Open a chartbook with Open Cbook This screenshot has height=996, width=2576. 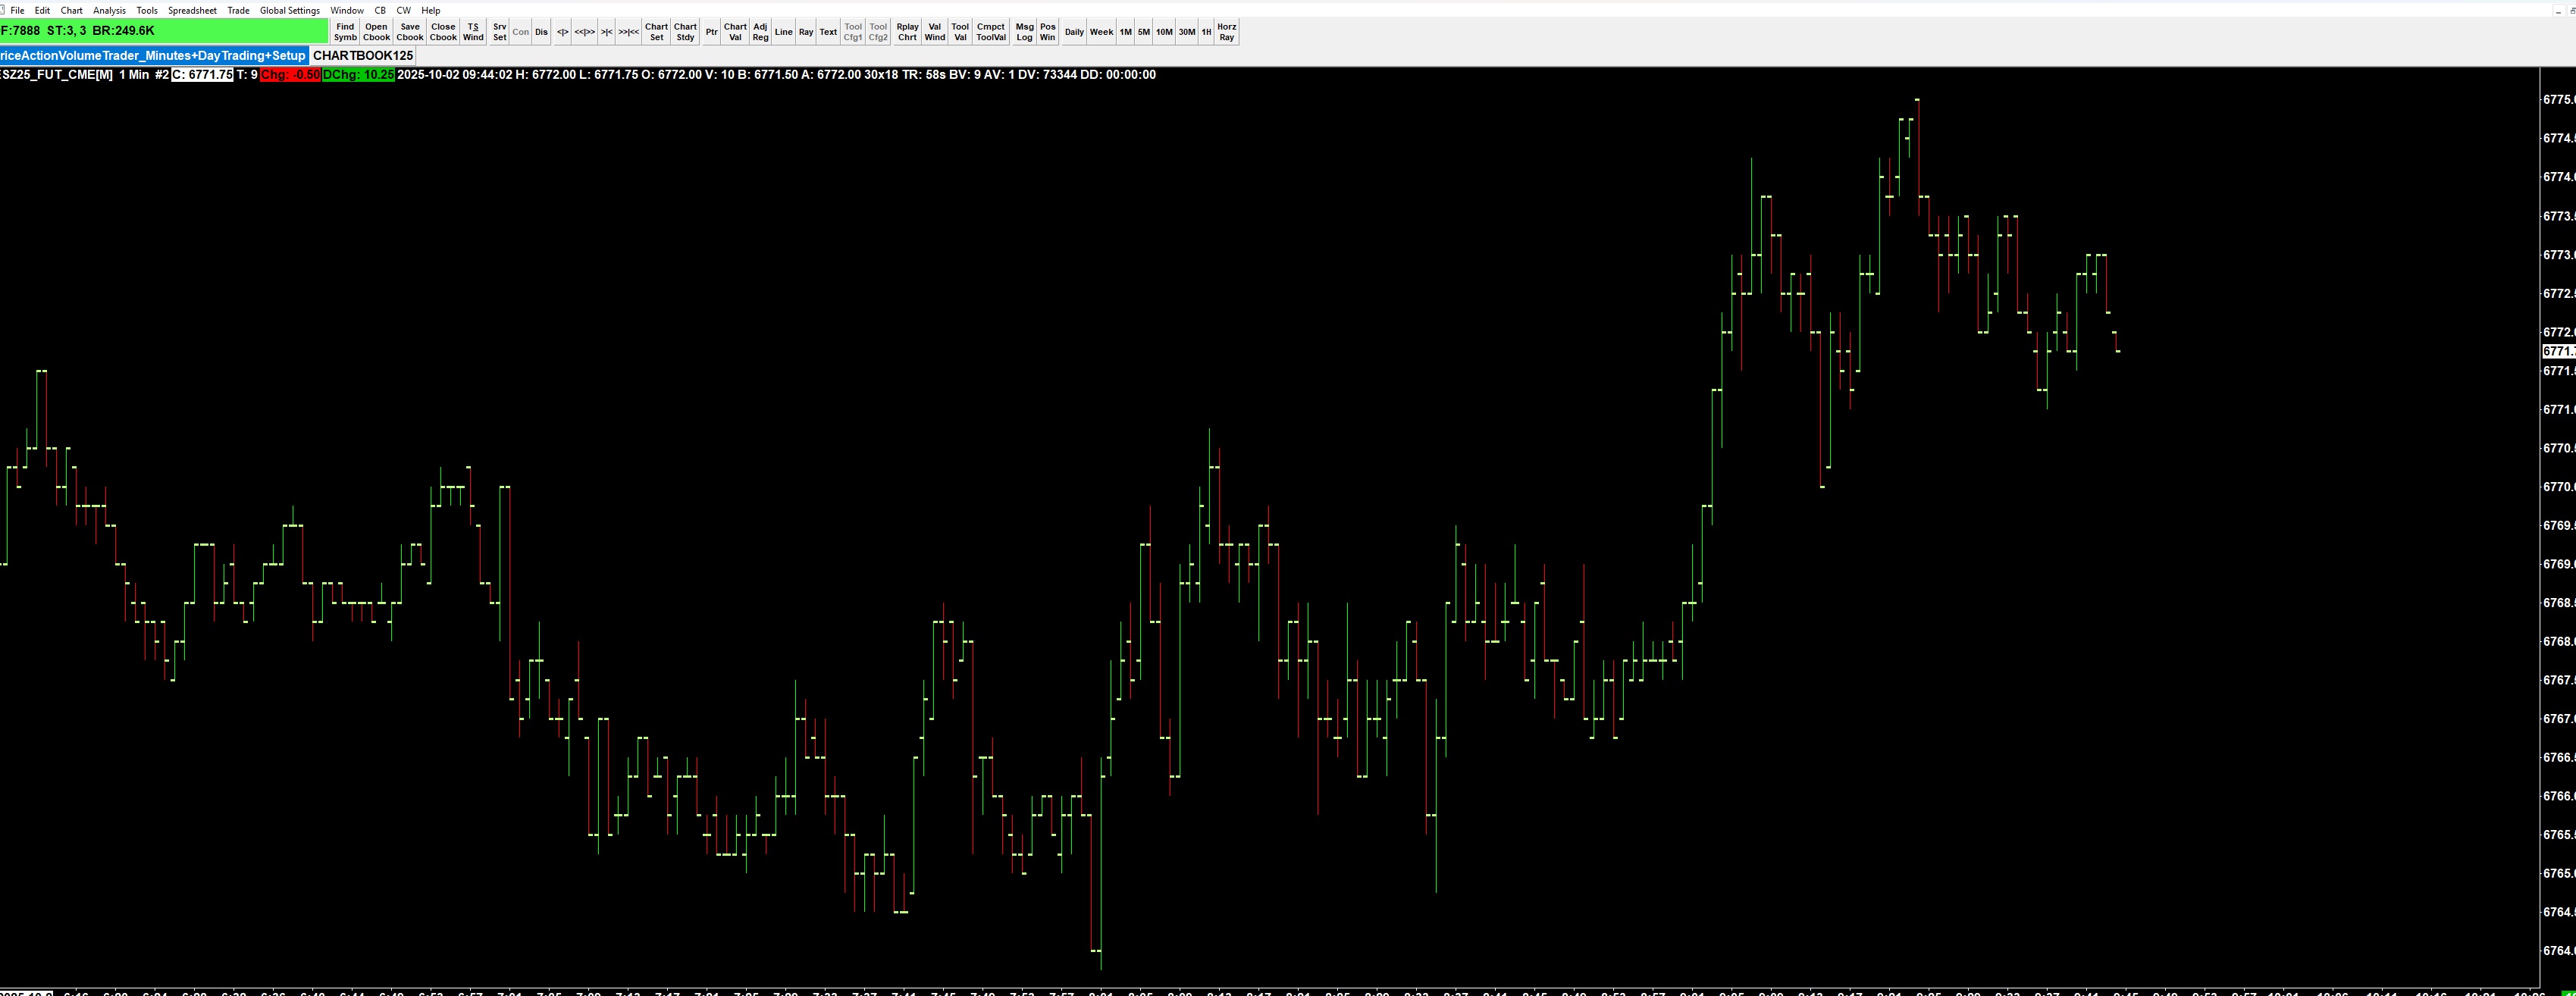tap(376, 32)
